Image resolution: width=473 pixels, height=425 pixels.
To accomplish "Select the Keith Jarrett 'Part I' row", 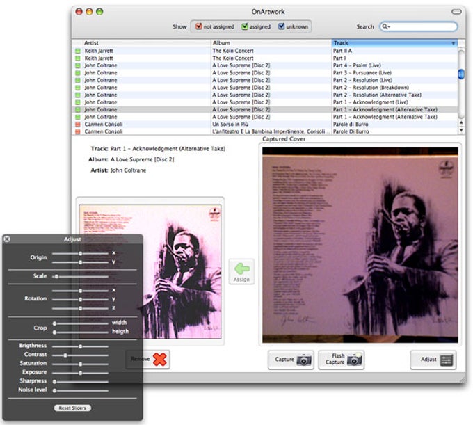I will [265, 58].
